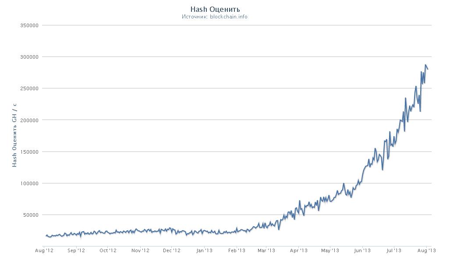Click the Jun '13 x-axis label
The width and height of the screenshot is (464, 264).
tap(362, 251)
